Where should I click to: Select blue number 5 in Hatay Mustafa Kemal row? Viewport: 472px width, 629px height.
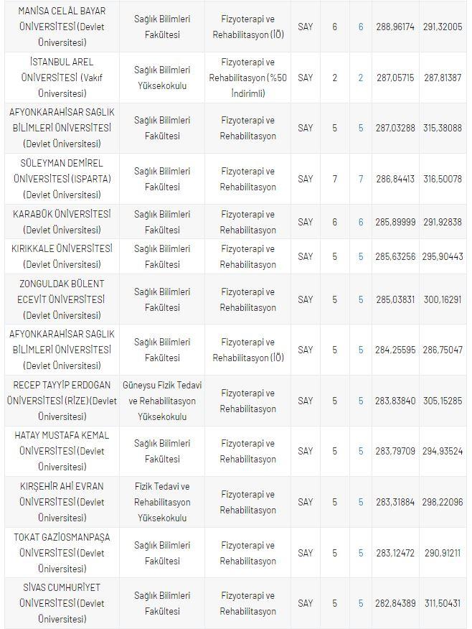361,451
